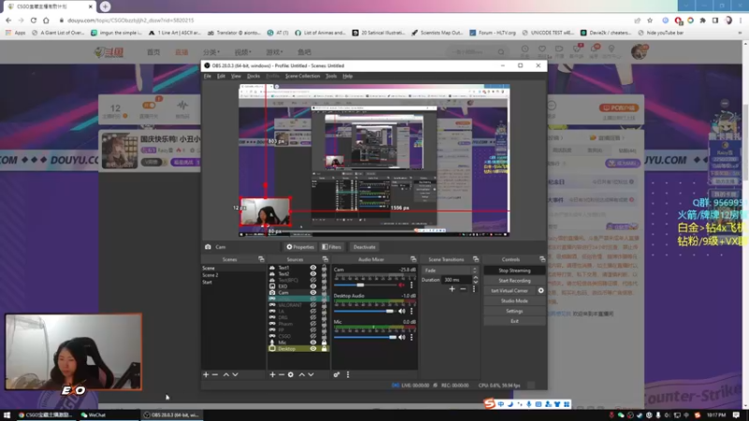Click Start Recording in OBS Controls
This screenshot has height=421, width=749.
514,281
